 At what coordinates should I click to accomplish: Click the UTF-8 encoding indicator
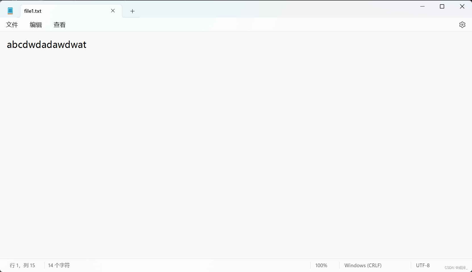423,265
